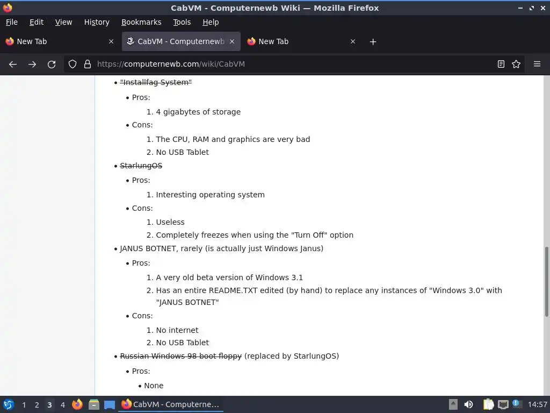Open the Tools menu
Image resolution: width=550 pixels, height=413 pixels.
(x=182, y=22)
